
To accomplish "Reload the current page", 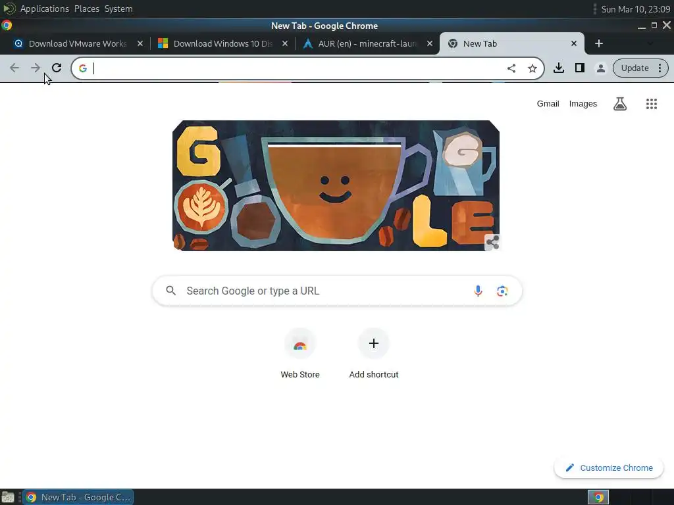I will pyautogui.click(x=57, y=68).
